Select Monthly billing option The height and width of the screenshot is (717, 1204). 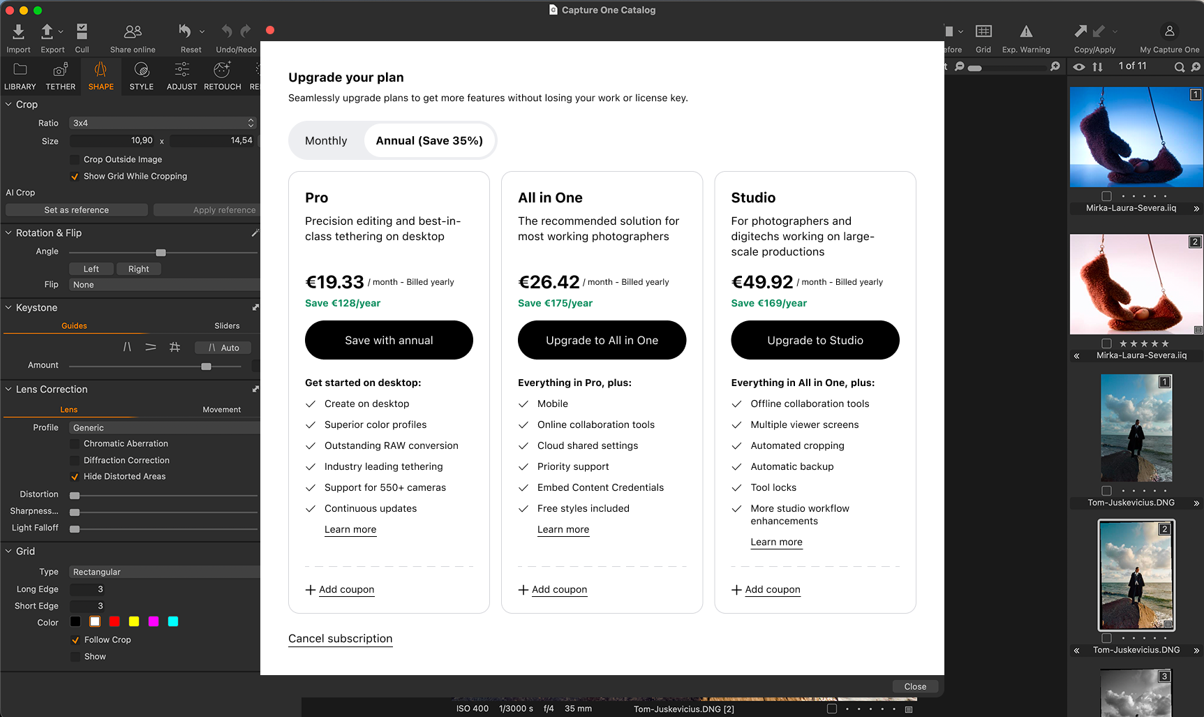point(326,140)
